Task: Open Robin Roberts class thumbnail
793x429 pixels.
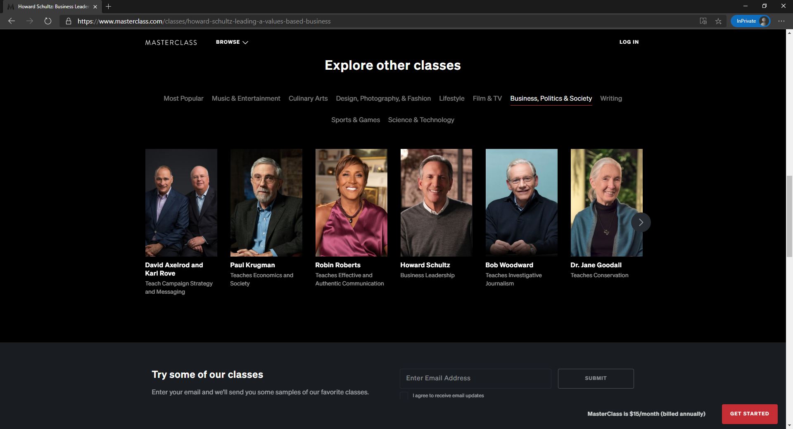Action: pos(351,203)
